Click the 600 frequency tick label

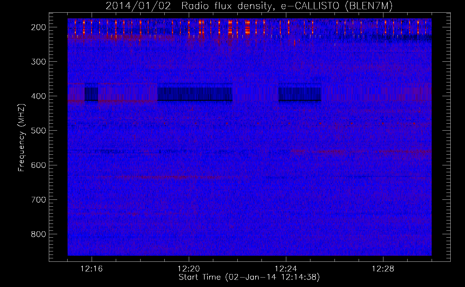(x=39, y=165)
